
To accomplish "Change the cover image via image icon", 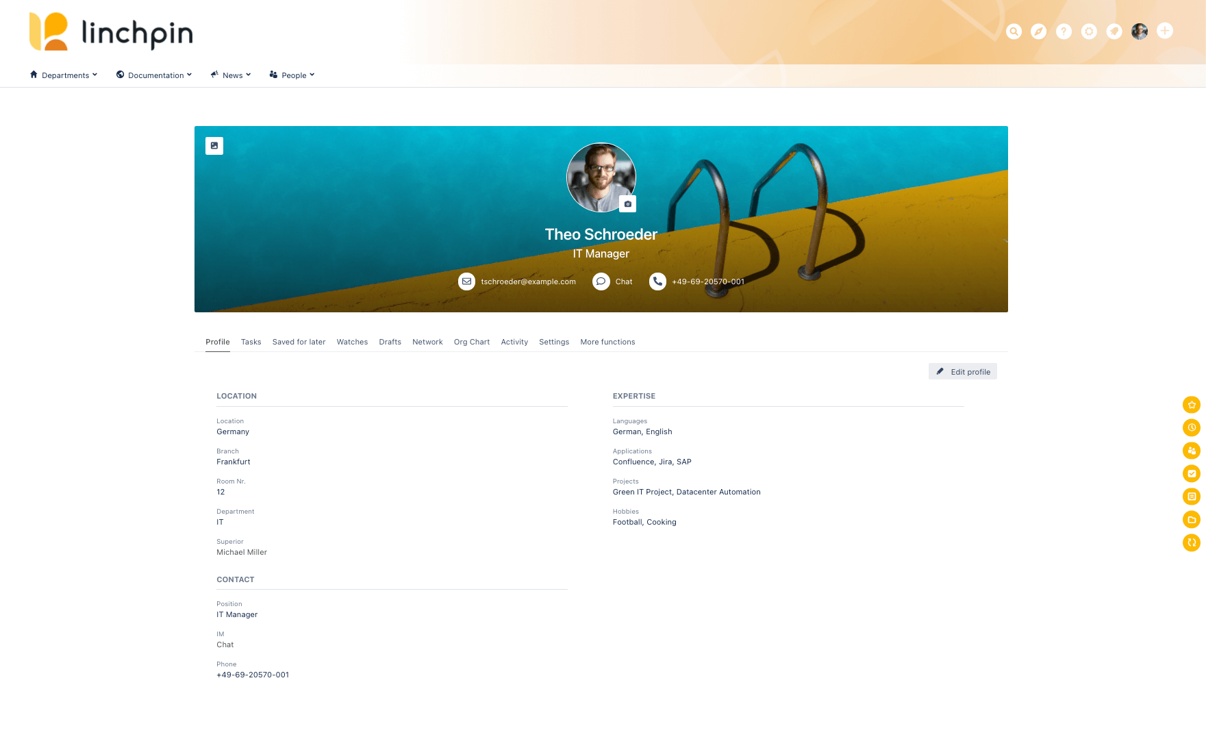I will 214,146.
